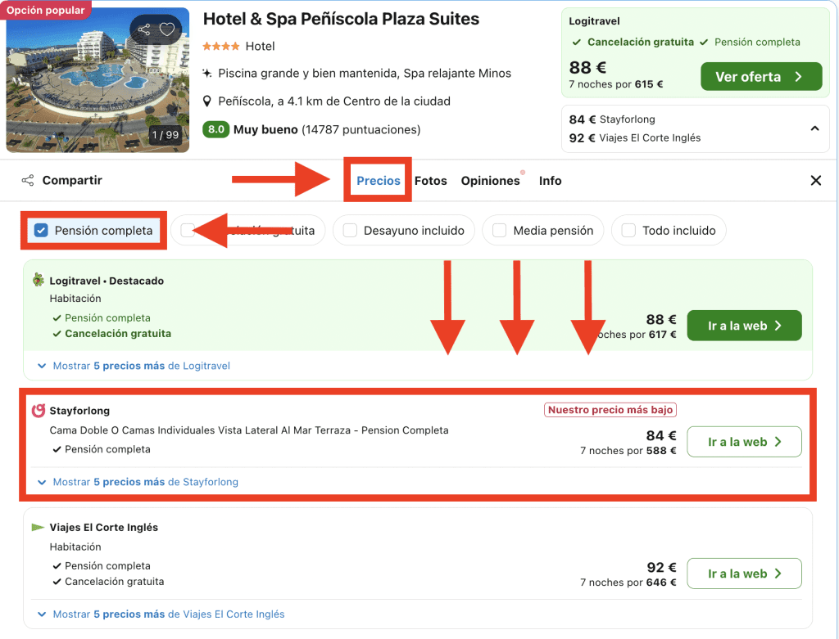Viewport: 839px width, 639px height.
Task: Switch to the Fotos tab
Action: (x=430, y=181)
